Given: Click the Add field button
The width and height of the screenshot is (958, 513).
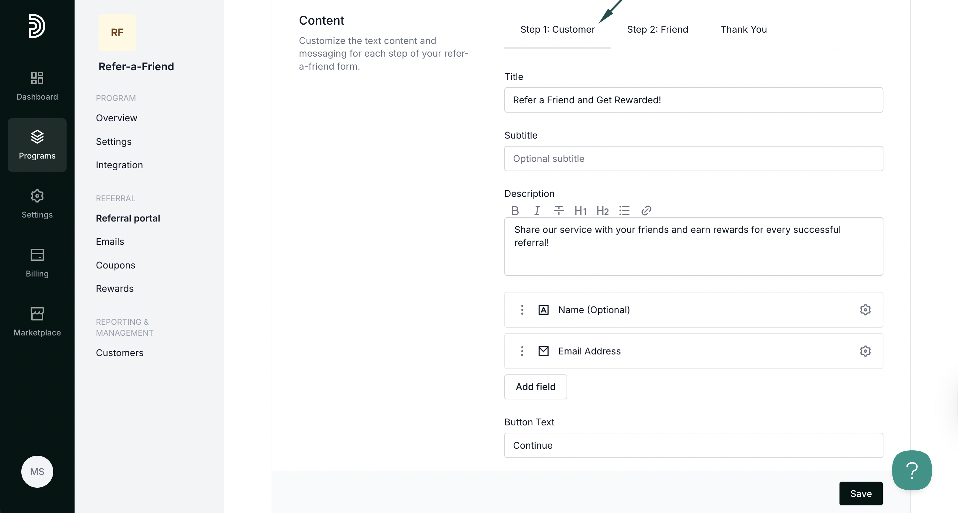Looking at the screenshot, I should click(x=535, y=387).
